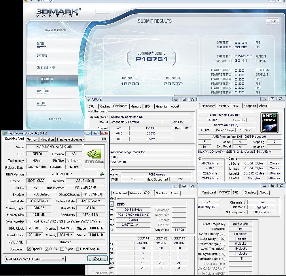This screenshot has height=276, width=286.
Task: Click the CPU TEST 1 value 2740.58
Action: 243,56
